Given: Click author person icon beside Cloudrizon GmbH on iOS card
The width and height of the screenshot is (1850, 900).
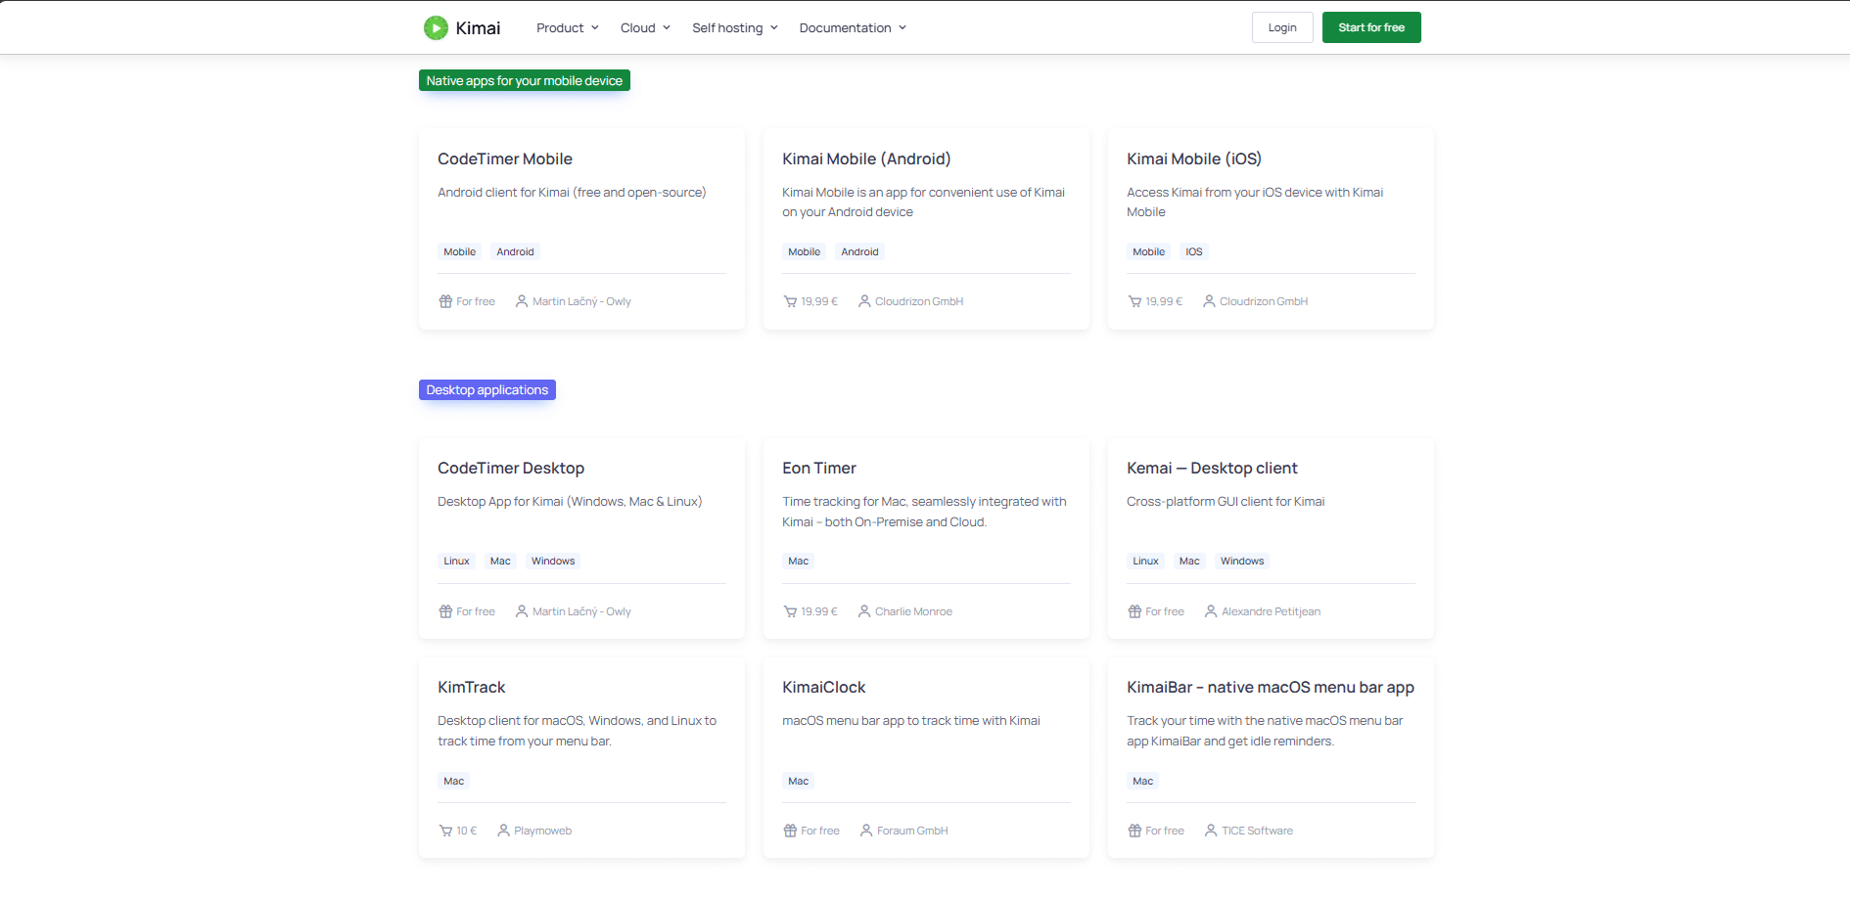Looking at the screenshot, I should coord(1209,301).
